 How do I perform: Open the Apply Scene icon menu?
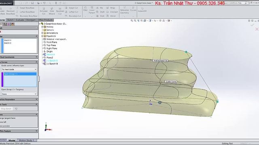pos(164,21)
